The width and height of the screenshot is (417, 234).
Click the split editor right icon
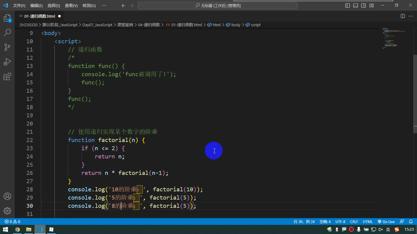[x=403, y=16]
